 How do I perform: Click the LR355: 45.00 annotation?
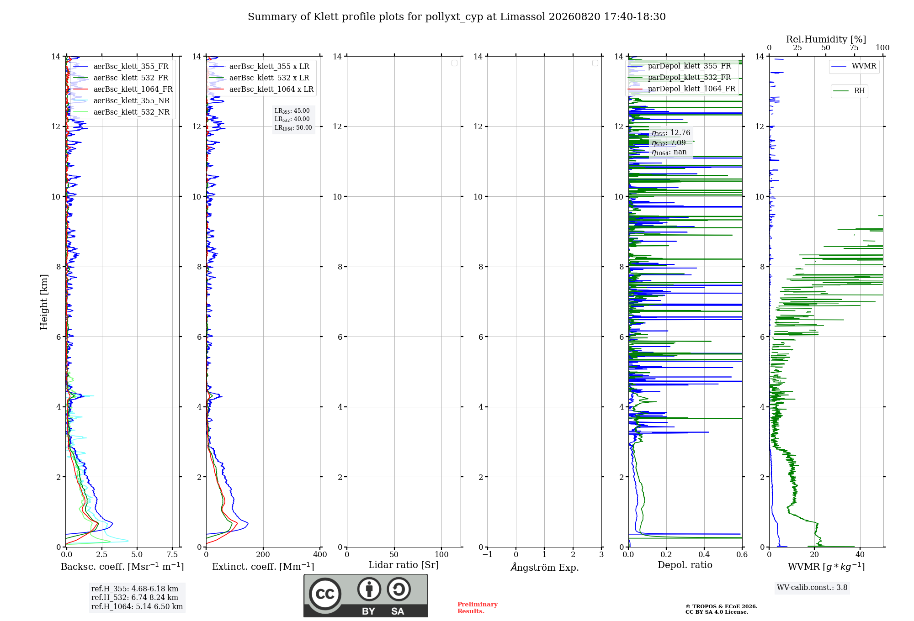(x=292, y=111)
